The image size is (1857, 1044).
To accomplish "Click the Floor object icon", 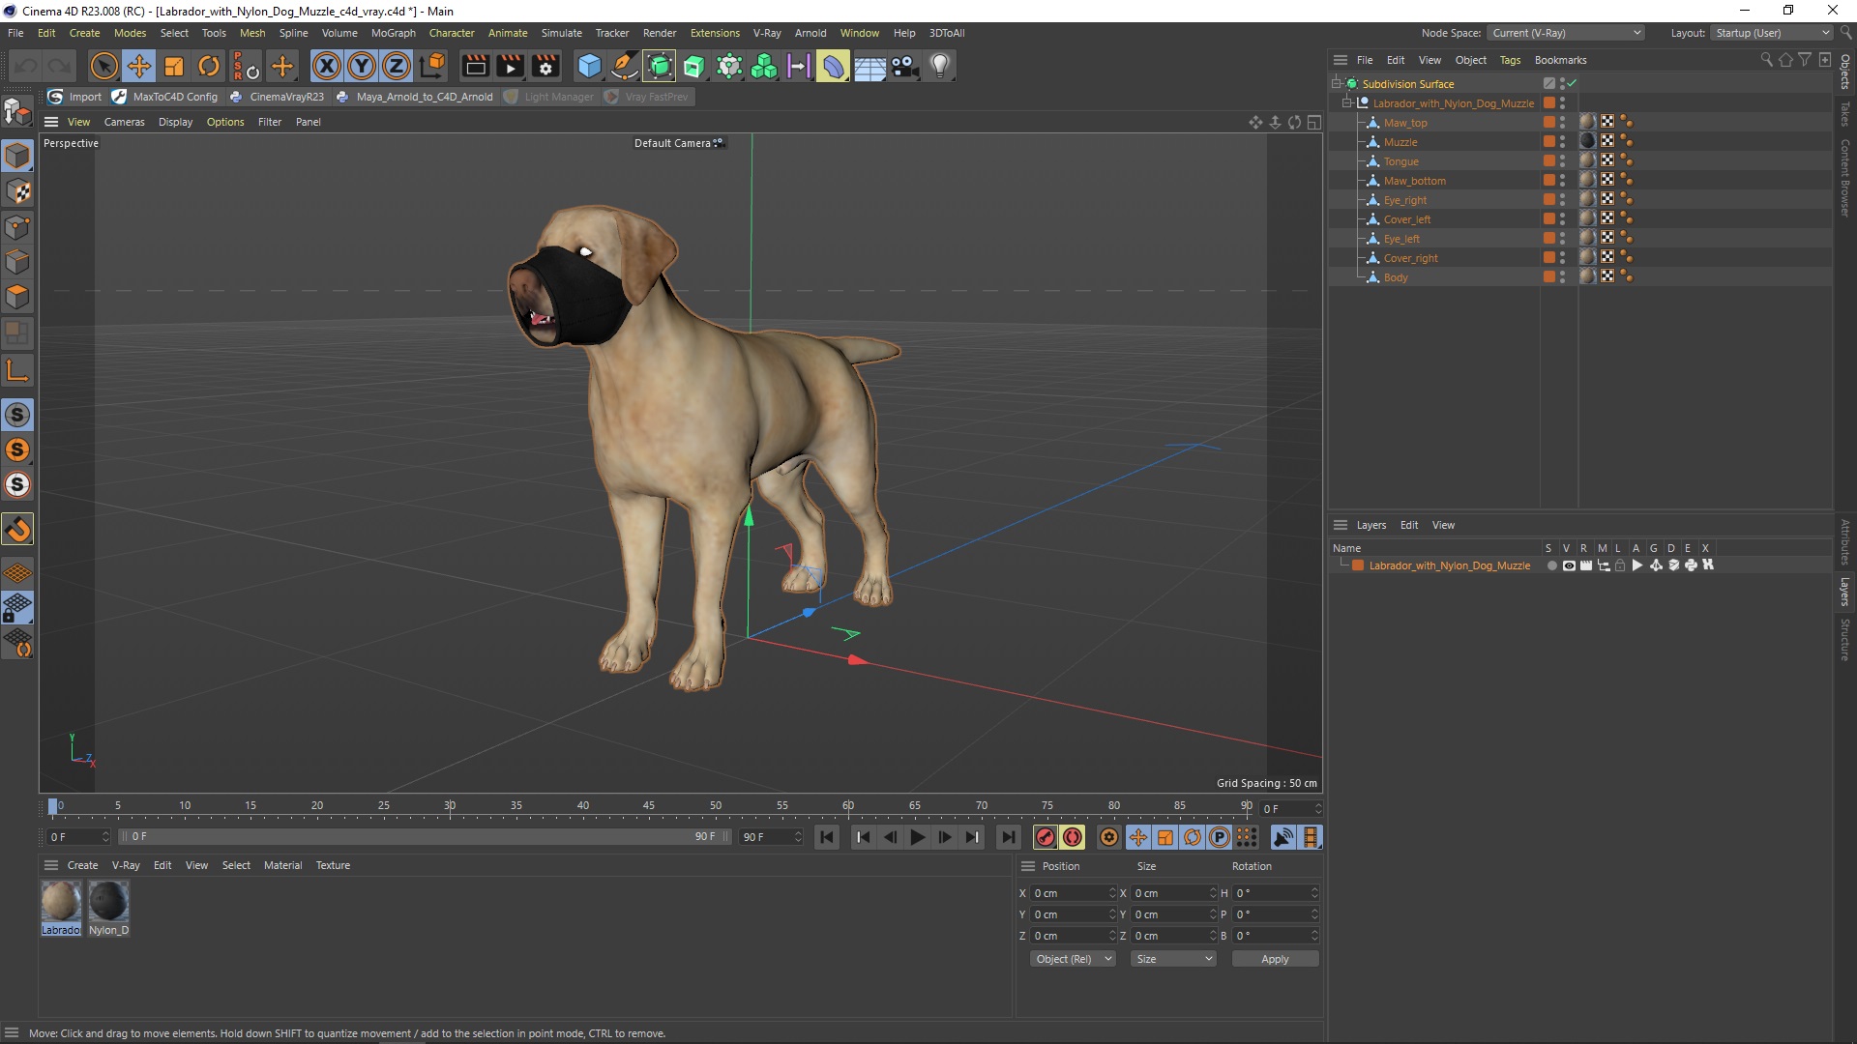I will 870,66.
